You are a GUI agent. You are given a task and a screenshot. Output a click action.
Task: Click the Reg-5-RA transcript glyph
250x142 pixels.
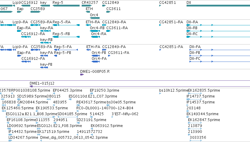click(66, 25)
